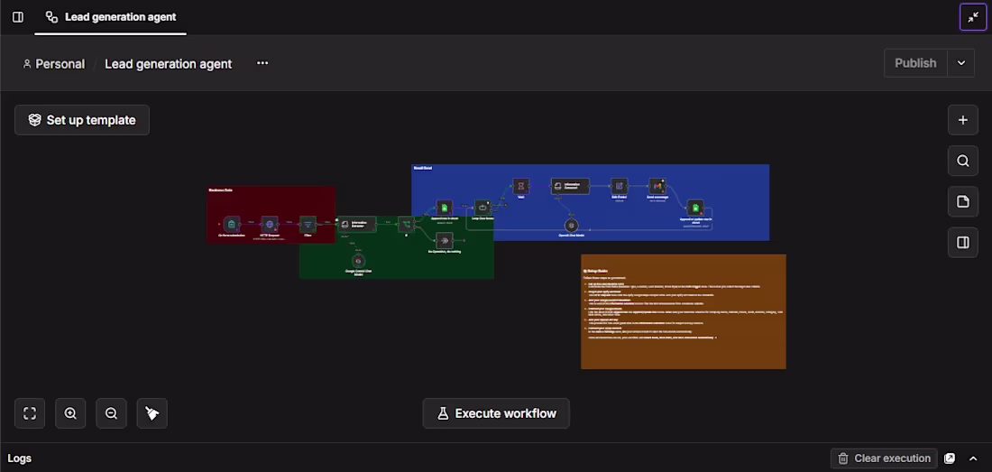Select the Information Extractor node in the blue section
992x472 pixels.
point(570,186)
